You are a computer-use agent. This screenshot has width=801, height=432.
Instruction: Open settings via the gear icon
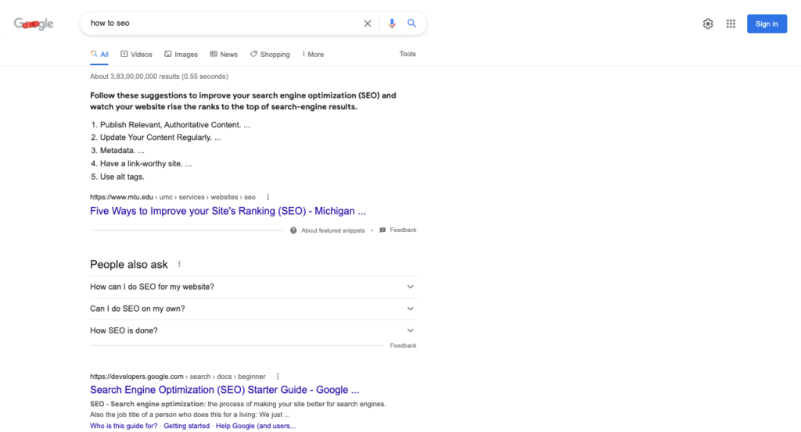click(708, 23)
